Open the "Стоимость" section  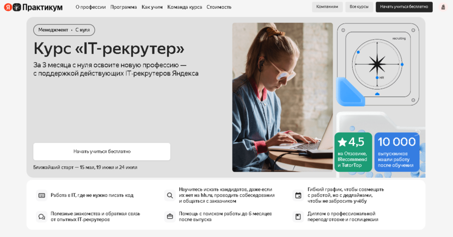coord(219,7)
